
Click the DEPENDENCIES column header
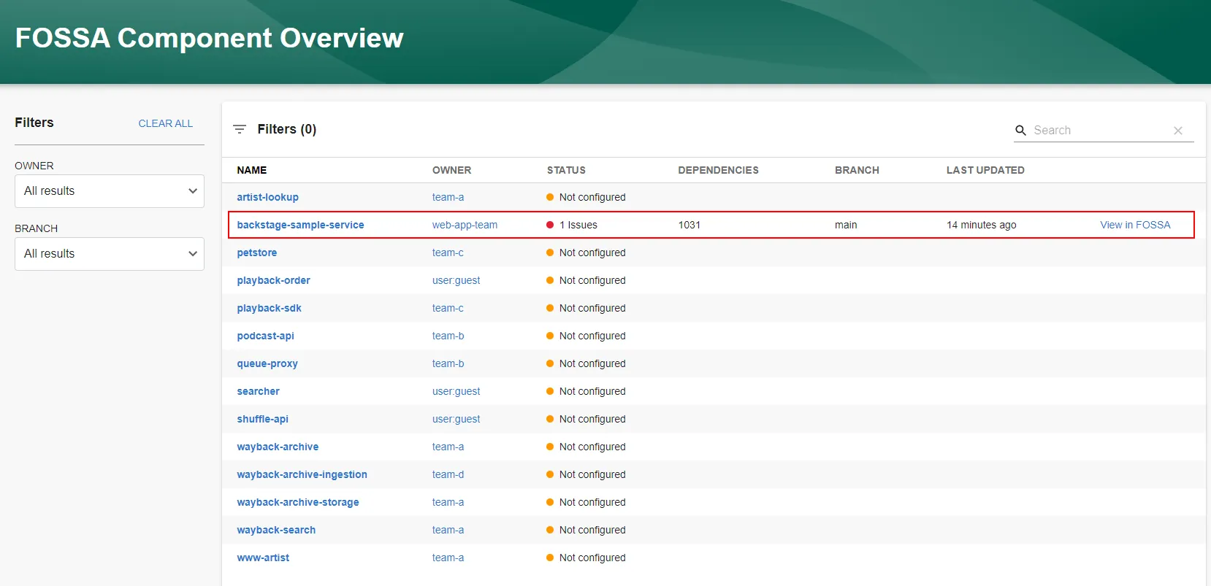coord(718,170)
